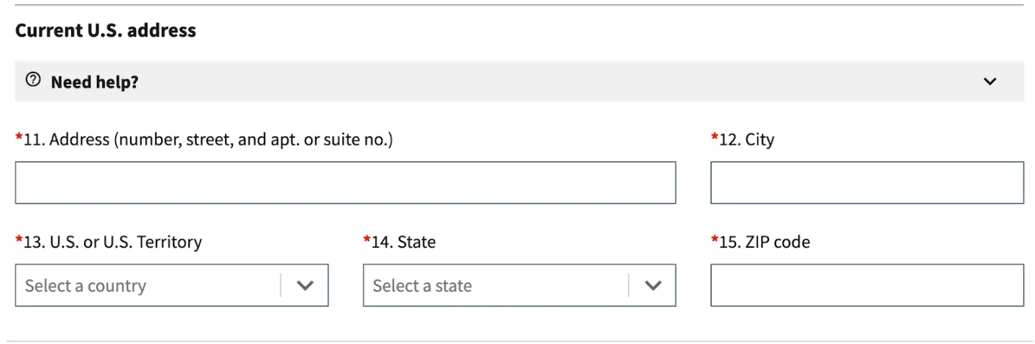
Task: Click the question mark help icon
Action: tap(33, 80)
